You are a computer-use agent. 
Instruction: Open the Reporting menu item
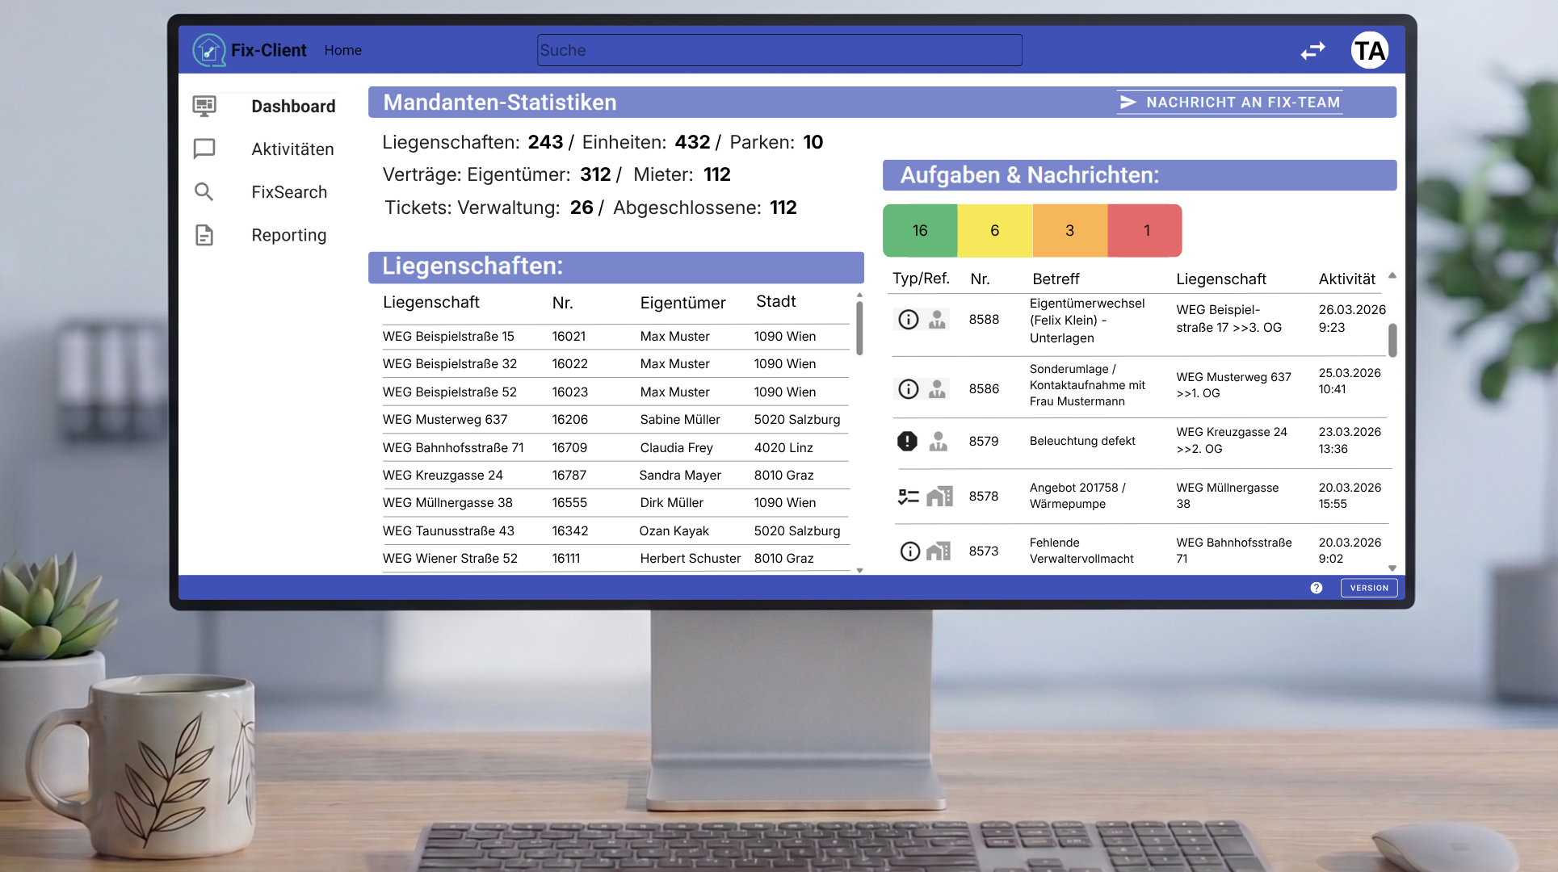tap(289, 235)
